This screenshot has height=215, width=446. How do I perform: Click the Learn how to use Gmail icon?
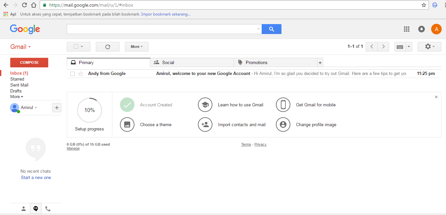click(205, 105)
